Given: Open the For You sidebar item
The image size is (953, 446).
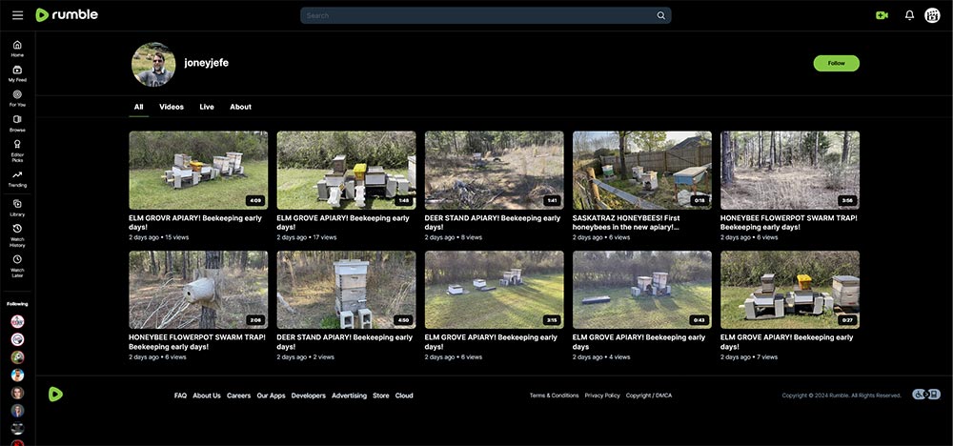Looking at the screenshot, I should (17, 98).
